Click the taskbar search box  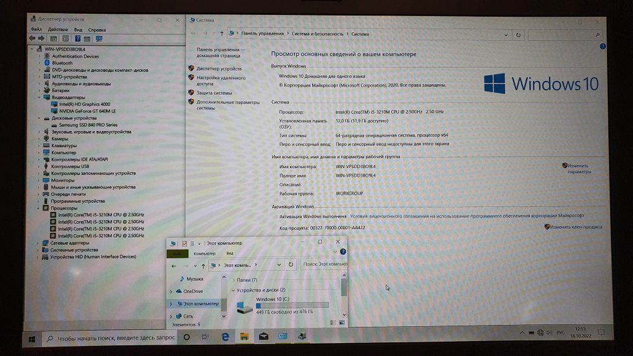111,338
